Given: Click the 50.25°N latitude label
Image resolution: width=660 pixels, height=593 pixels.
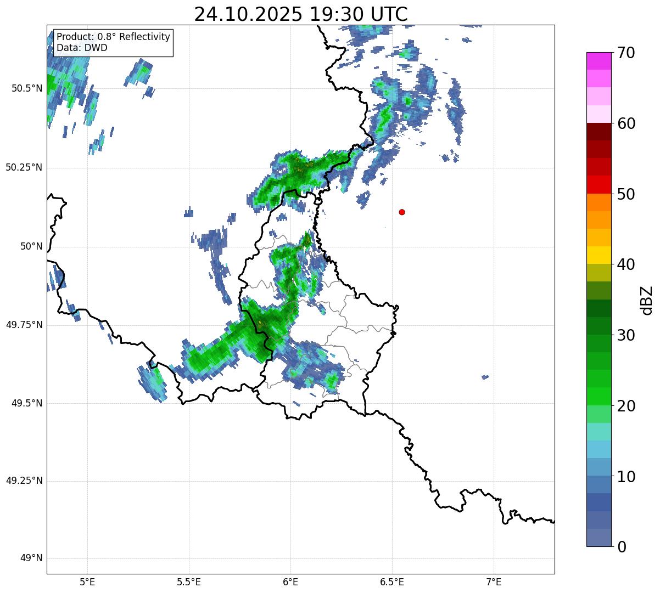Looking at the screenshot, I should point(24,167).
